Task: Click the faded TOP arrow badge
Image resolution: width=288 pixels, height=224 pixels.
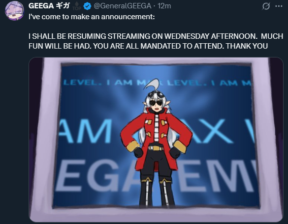Action: point(77,6)
